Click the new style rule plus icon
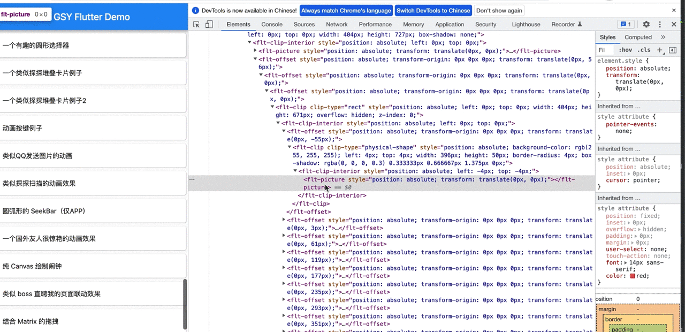The image size is (685, 332). click(x=660, y=50)
